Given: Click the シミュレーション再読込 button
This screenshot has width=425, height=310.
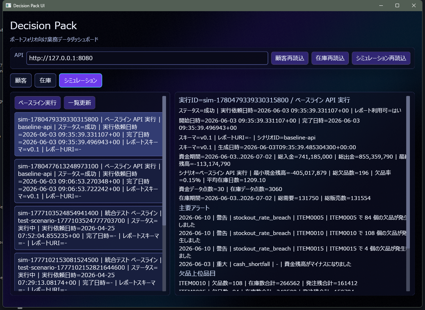Looking at the screenshot, I should point(381,58).
